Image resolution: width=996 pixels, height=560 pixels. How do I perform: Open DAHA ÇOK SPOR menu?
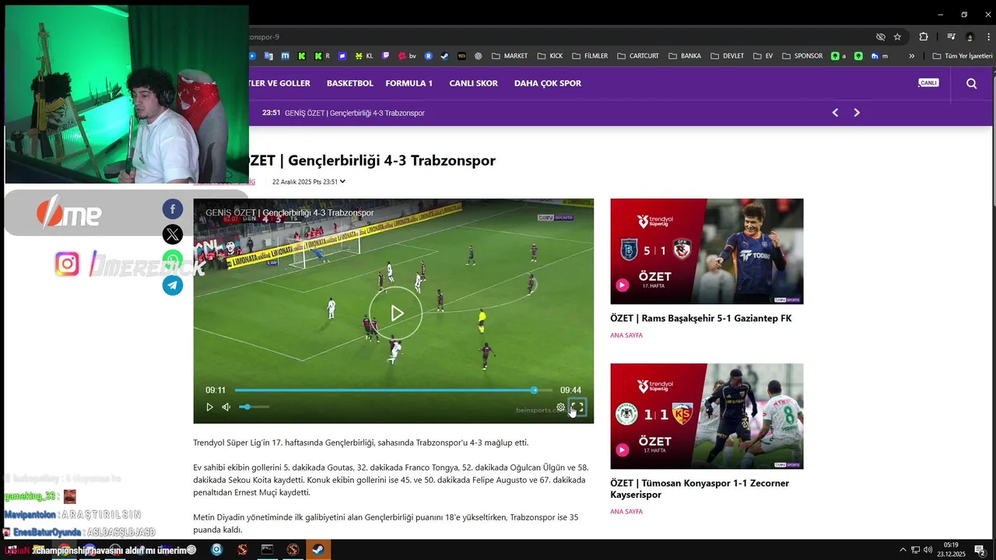548,83
